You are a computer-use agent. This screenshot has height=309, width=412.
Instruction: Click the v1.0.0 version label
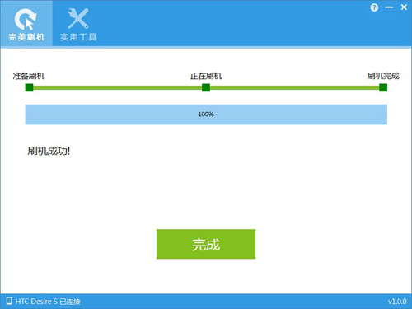click(397, 302)
